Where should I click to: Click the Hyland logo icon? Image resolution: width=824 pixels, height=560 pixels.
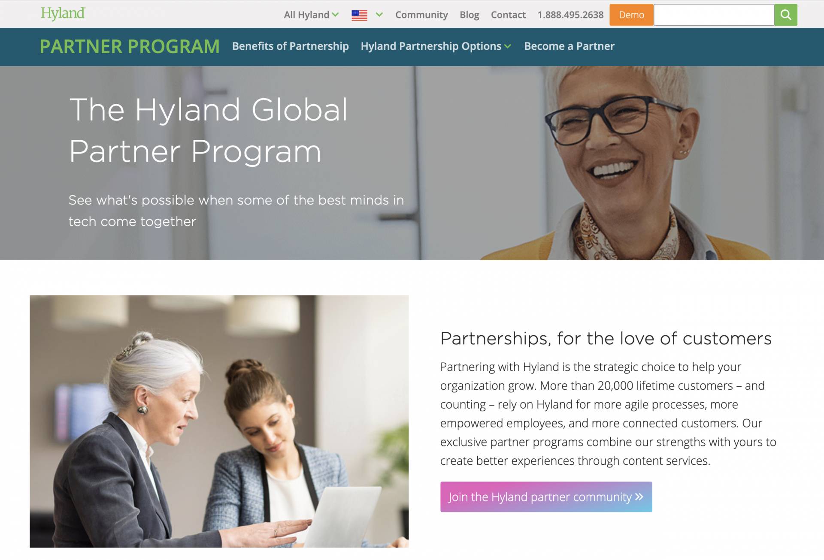click(x=63, y=14)
